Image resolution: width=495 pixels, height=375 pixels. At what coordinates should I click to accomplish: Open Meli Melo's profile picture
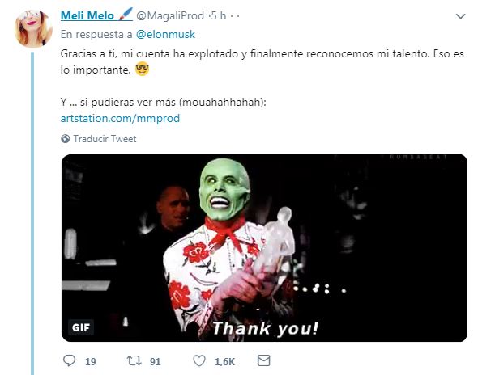click(33, 29)
